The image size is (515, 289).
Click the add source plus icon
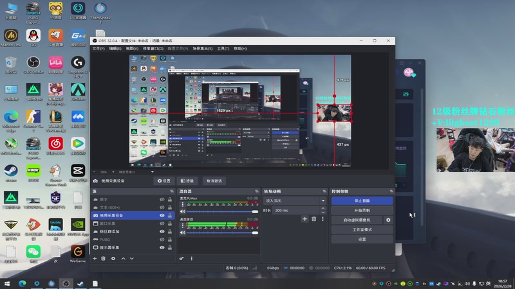(x=95, y=258)
